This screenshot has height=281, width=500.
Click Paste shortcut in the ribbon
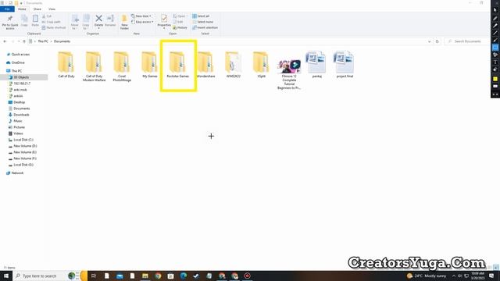[x=54, y=28]
